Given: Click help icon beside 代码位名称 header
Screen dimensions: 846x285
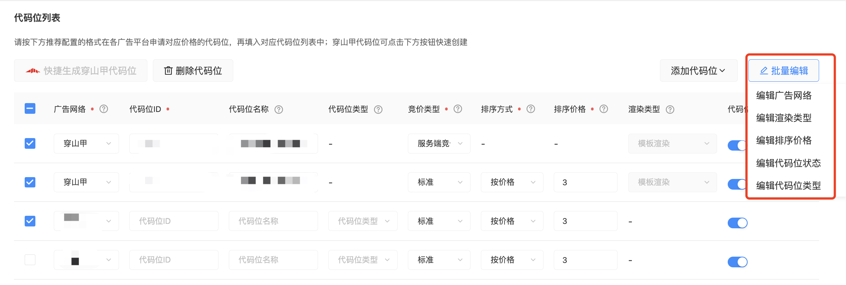Looking at the screenshot, I should (x=279, y=109).
